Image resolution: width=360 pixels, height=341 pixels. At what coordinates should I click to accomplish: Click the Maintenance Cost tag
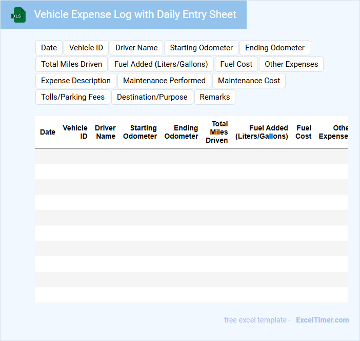coord(249,81)
